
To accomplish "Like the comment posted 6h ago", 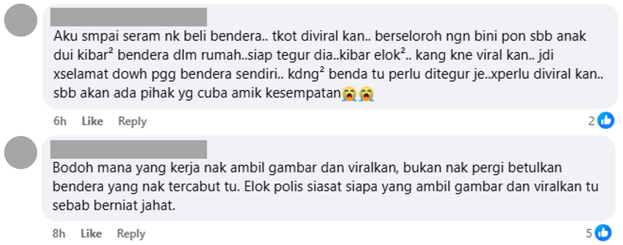I will pyautogui.click(x=92, y=121).
